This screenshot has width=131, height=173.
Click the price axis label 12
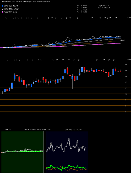pyautogui.click(x=125, y=82)
